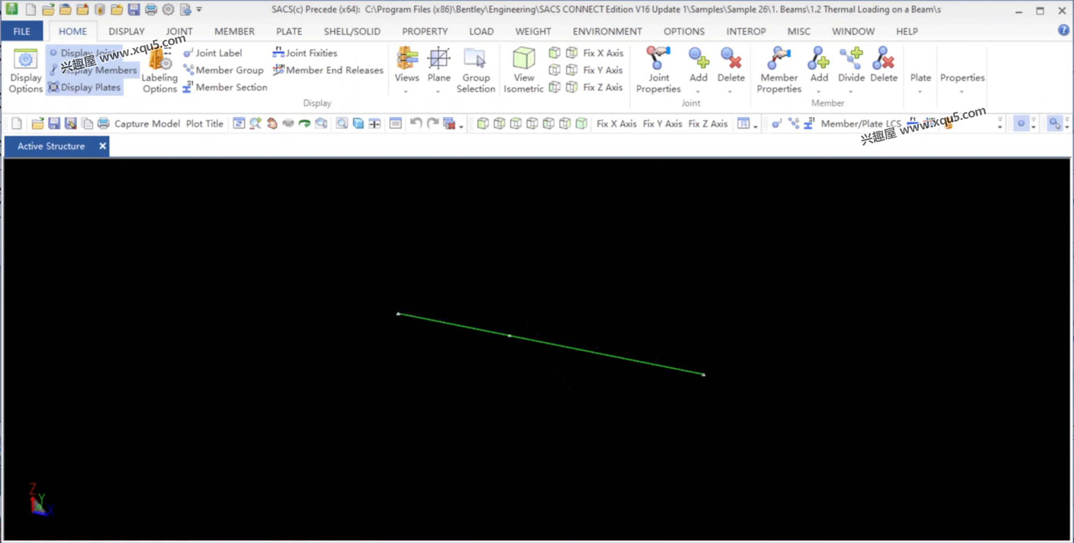
Task: Open the dropdown arrow under joint Delete
Action: (730, 91)
